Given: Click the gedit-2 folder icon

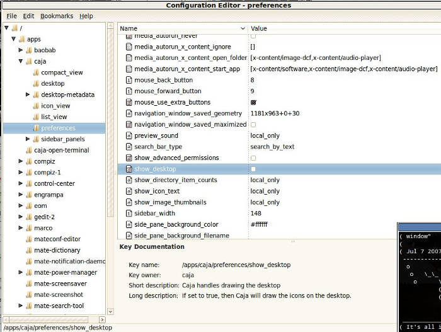Looking at the screenshot, I should coord(29,217).
